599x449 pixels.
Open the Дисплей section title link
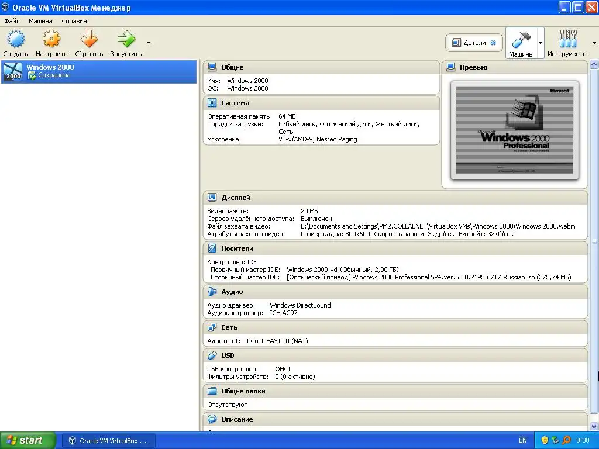236,198
